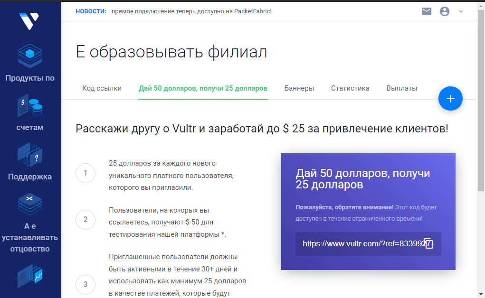Copy the referral link with copy icon
Screen dimensions: 485x298
(x=428, y=244)
